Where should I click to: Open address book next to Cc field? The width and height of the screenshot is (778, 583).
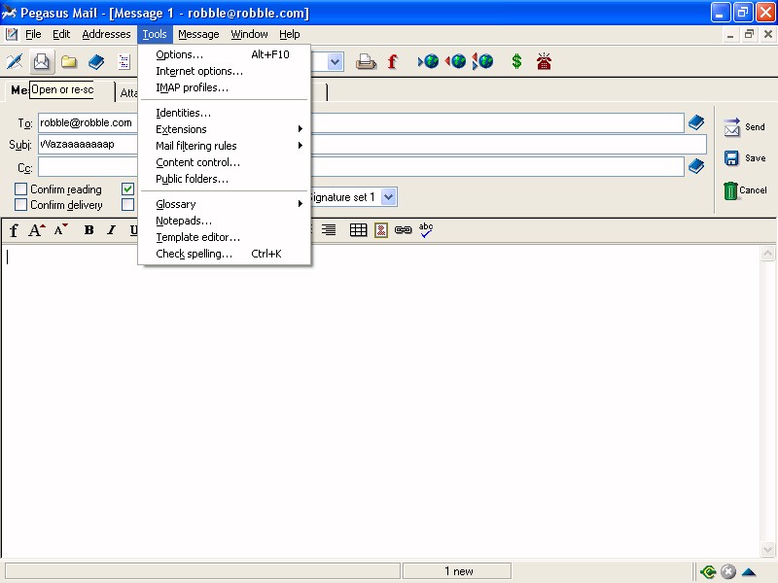coord(696,166)
